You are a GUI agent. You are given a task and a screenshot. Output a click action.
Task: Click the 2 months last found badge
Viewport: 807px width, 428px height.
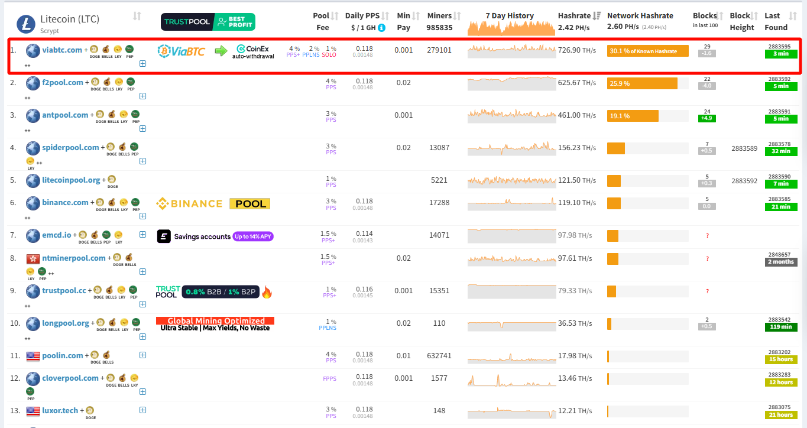tap(781, 262)
